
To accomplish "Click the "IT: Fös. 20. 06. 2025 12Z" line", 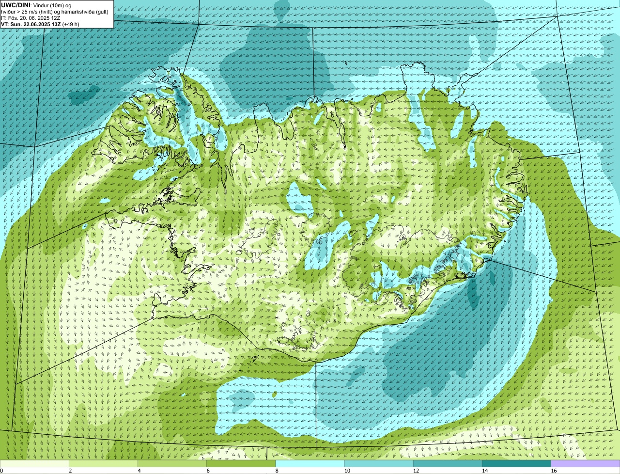I will point(31,17).
